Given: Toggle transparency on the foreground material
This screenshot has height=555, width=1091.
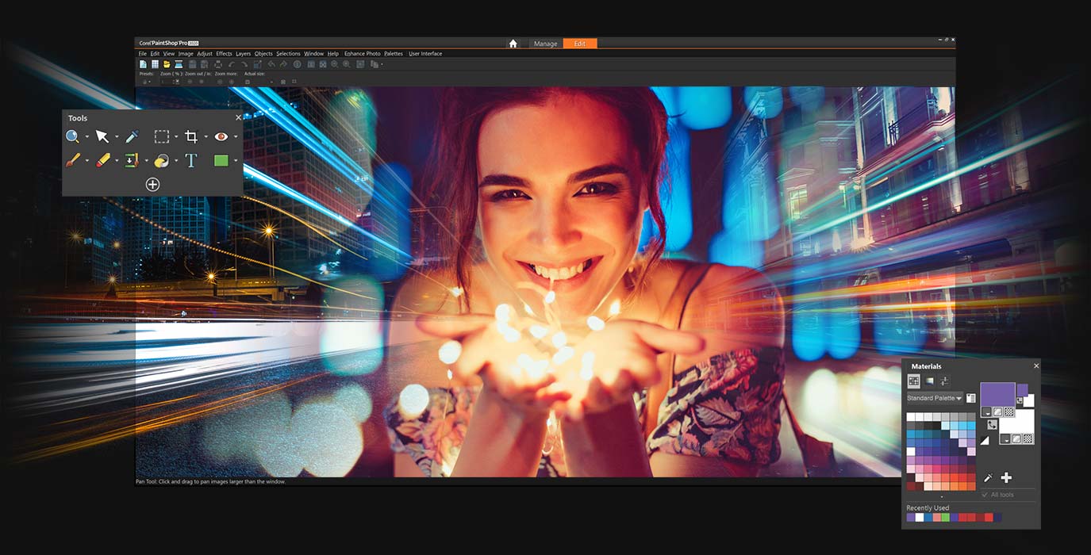Looking at the screenshot, I should click(x=1007, y=412).
